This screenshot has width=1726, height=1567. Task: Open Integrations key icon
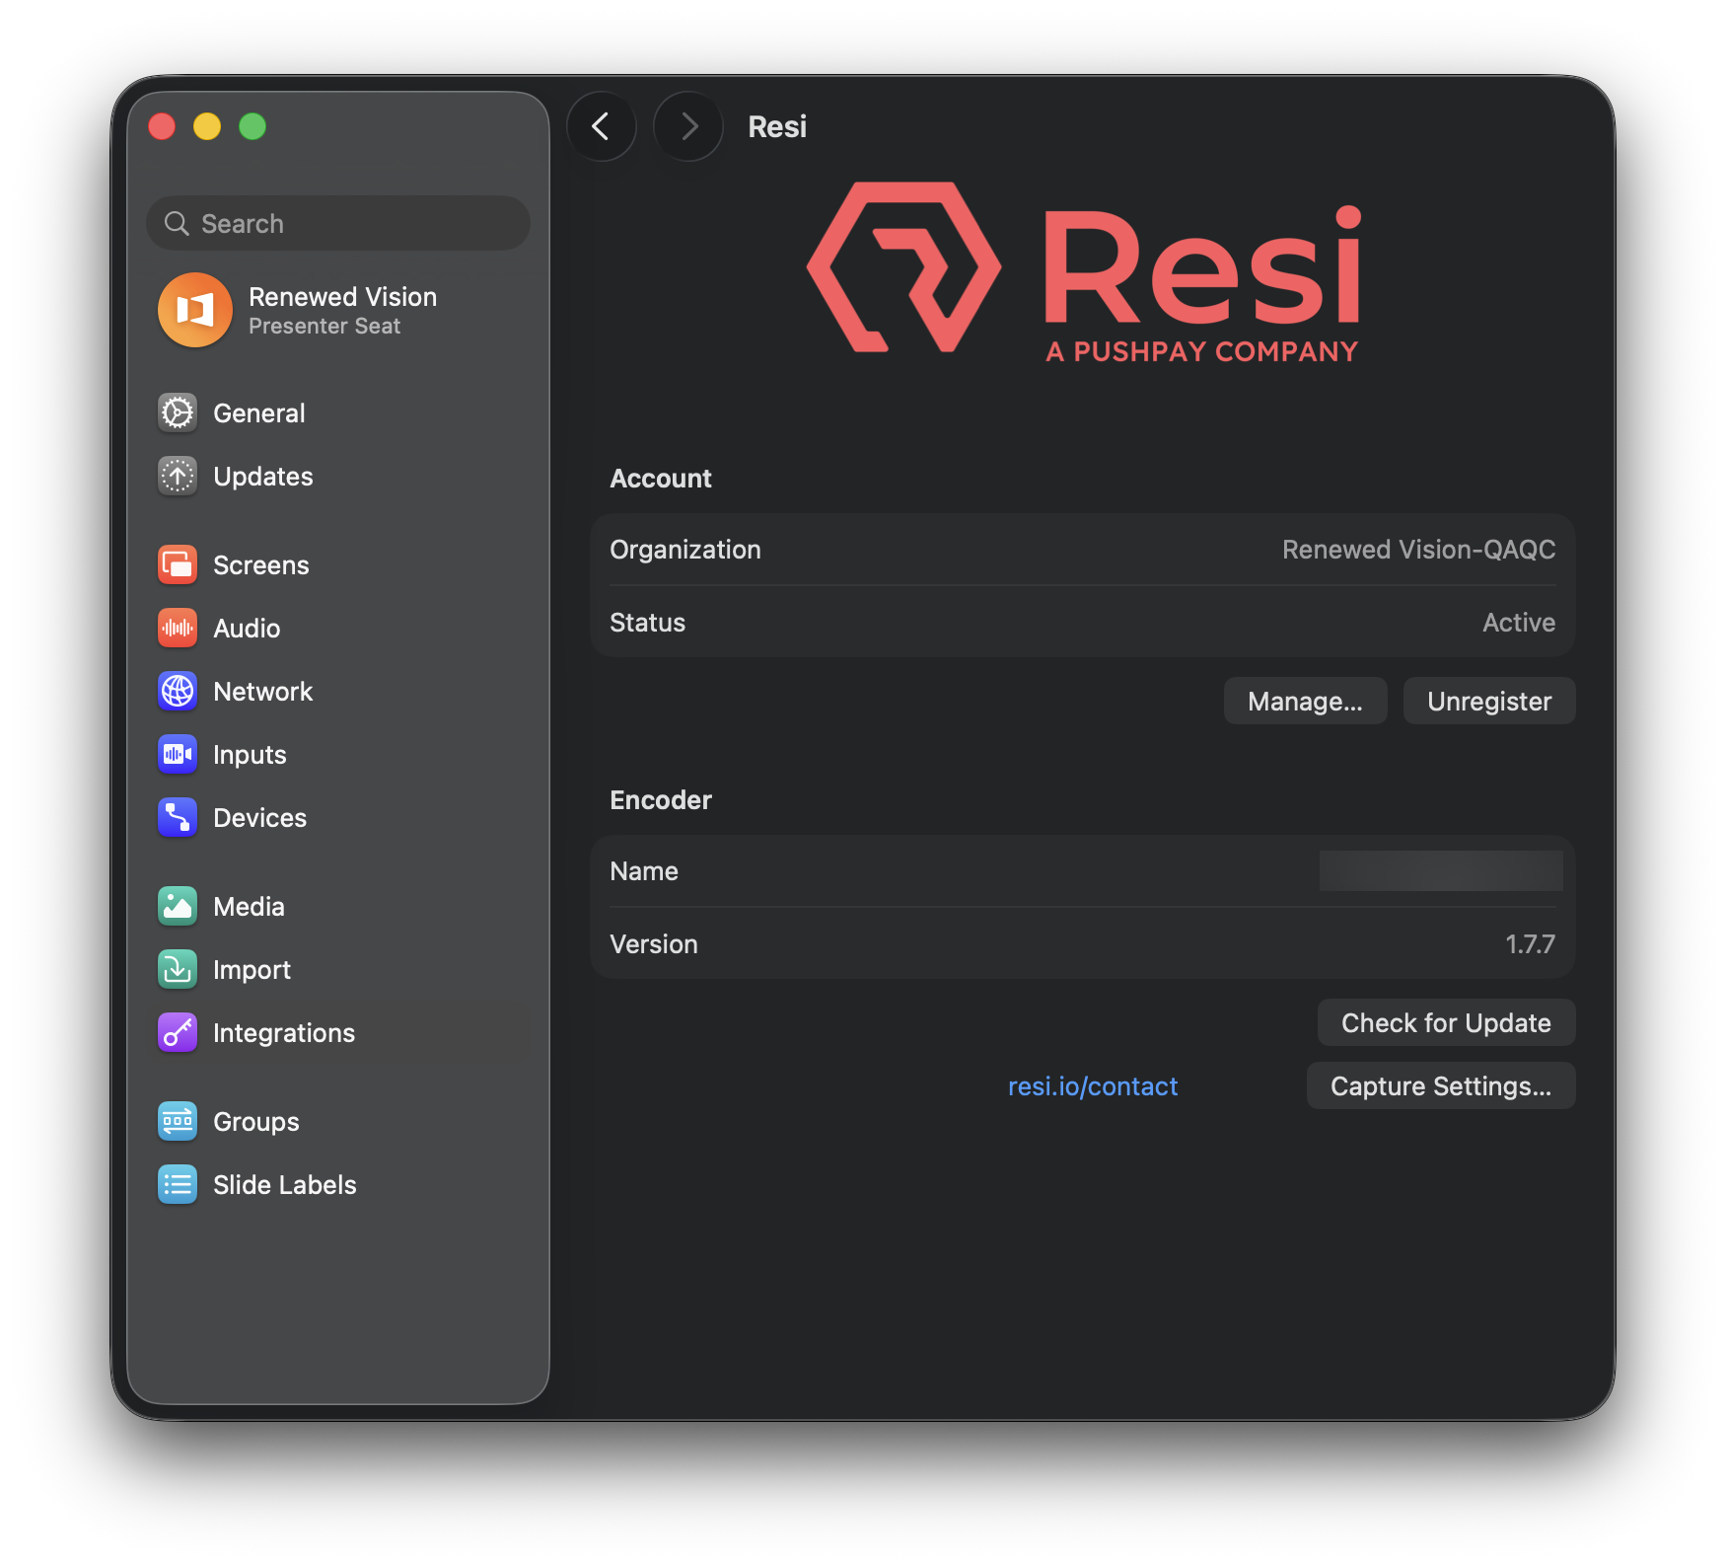click(178, 1032)
